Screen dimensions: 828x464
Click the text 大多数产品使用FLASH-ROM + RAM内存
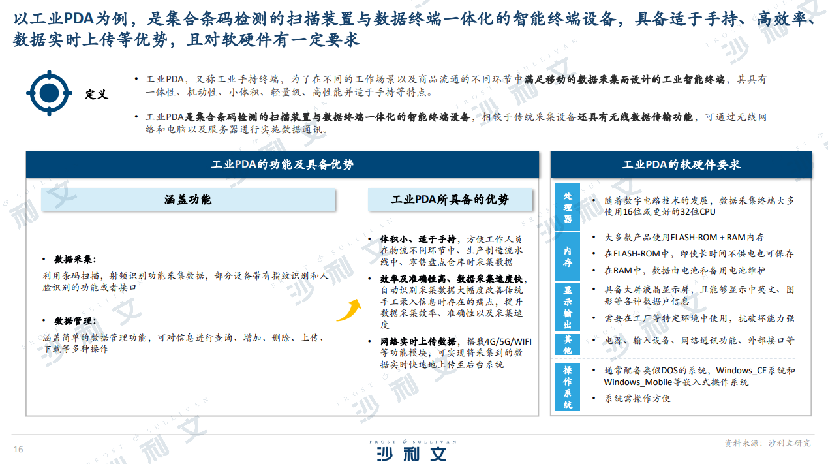click(684, 238)
